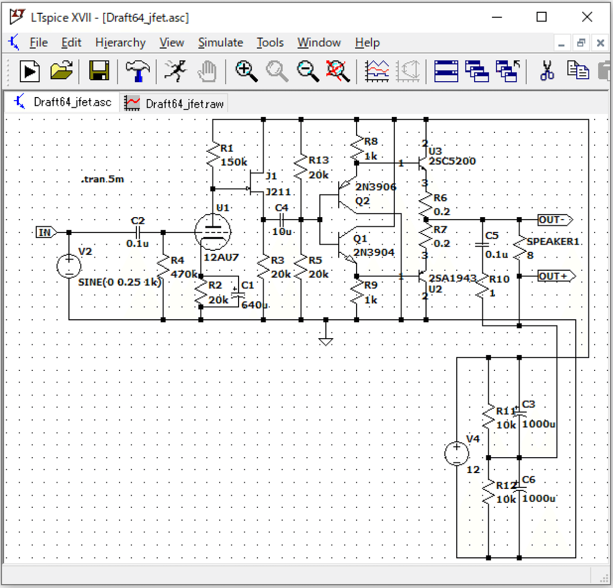The width and height of the screenshot is (613, 588).
Task: Open the Tools menu
Action: point(270,42)
